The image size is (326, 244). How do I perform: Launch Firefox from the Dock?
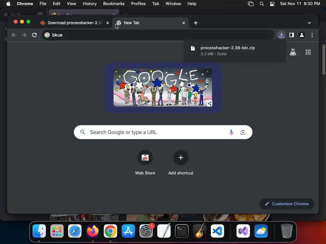(x=93, y=231)
